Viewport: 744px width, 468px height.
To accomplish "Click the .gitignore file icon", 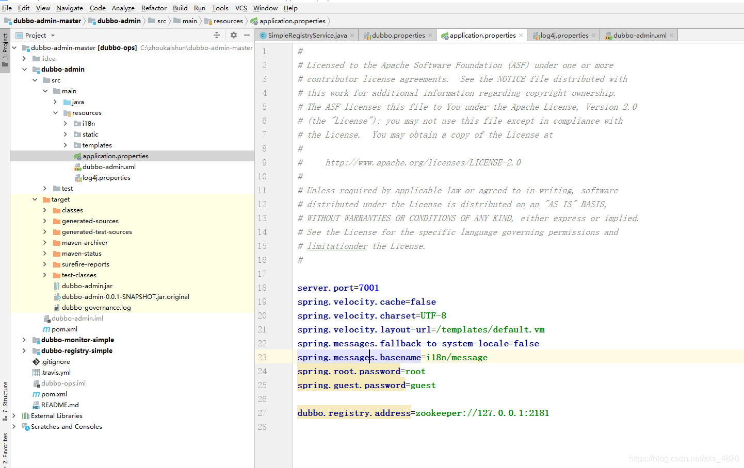I will (36, 361).
